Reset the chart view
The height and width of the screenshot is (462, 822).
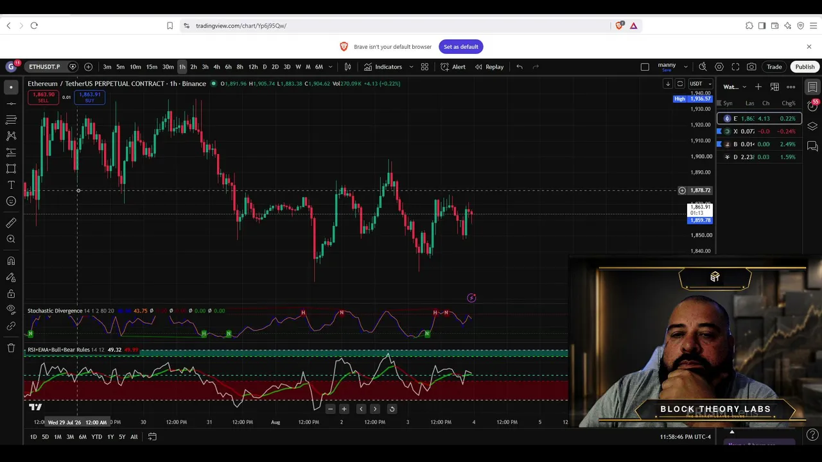coord(392,409)
